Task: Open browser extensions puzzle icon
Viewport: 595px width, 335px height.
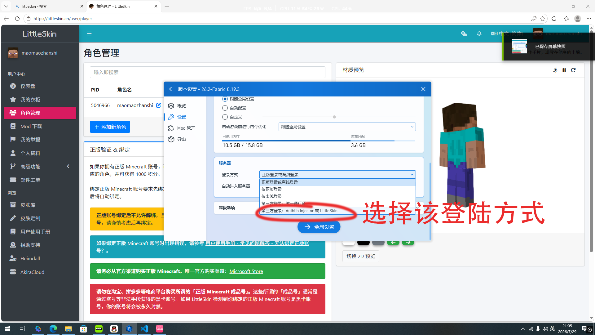Action: pos(554,19)
